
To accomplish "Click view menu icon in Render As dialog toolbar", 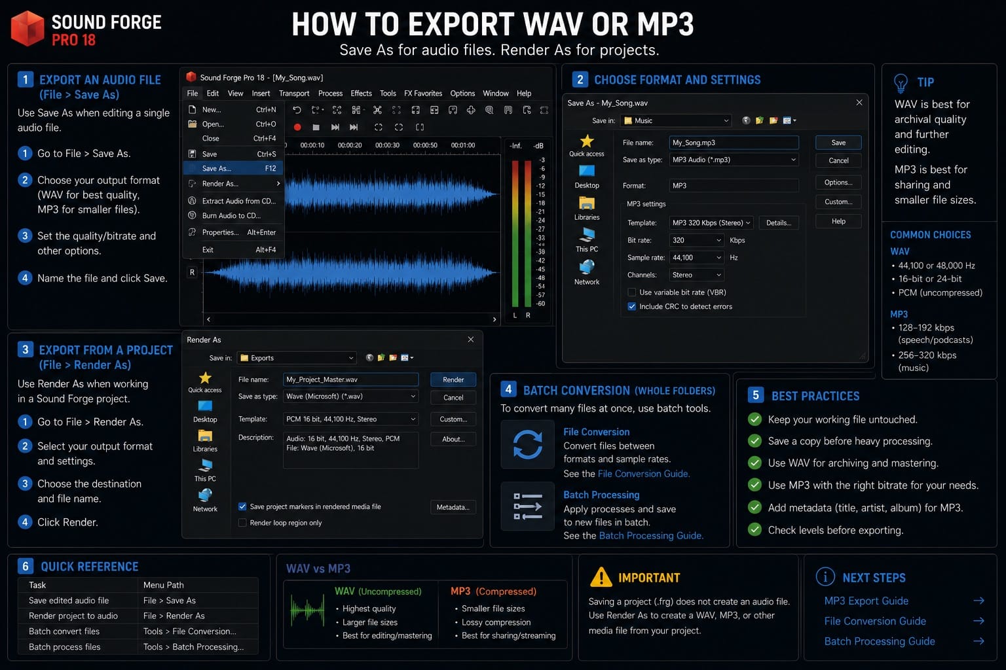I will (407, 358).
